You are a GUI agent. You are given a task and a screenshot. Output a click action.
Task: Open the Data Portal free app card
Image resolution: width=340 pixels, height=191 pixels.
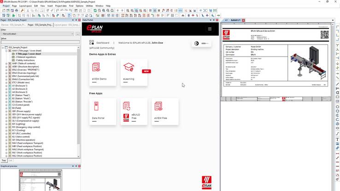click(x=103, y=111)
